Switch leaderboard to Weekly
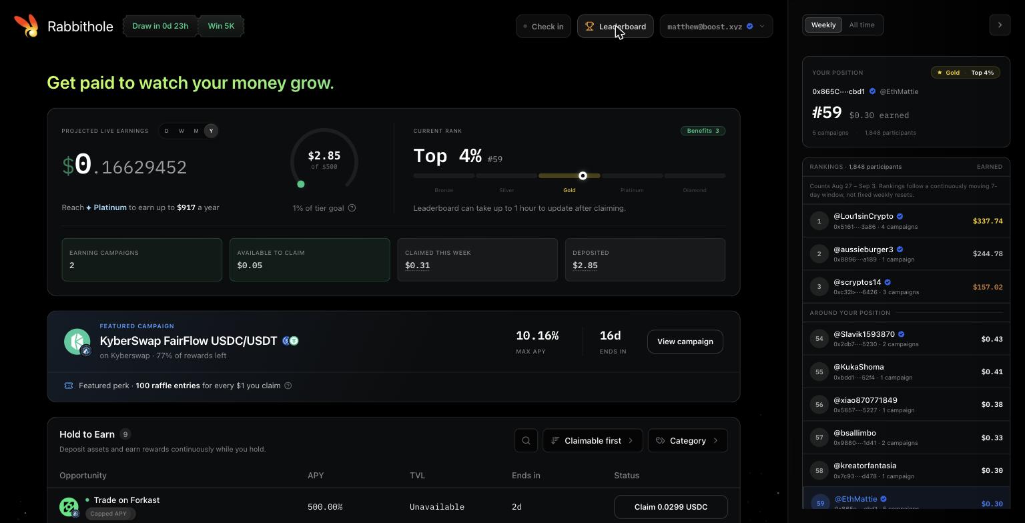 click(x=823, y=25)
